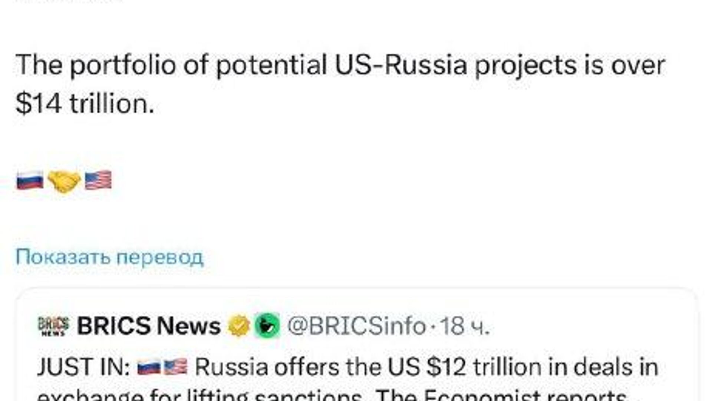The image size is (712, 401).
Task: Click the "$14 trillion." text
Action: click(x=85, y=103)
